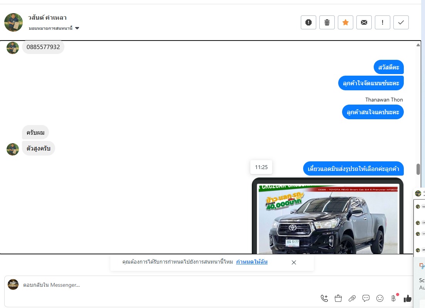The height and width of the screenshot is (308, 425).
Task: Open the assign conversation dropdown arrow
Action: pos(77,28)
